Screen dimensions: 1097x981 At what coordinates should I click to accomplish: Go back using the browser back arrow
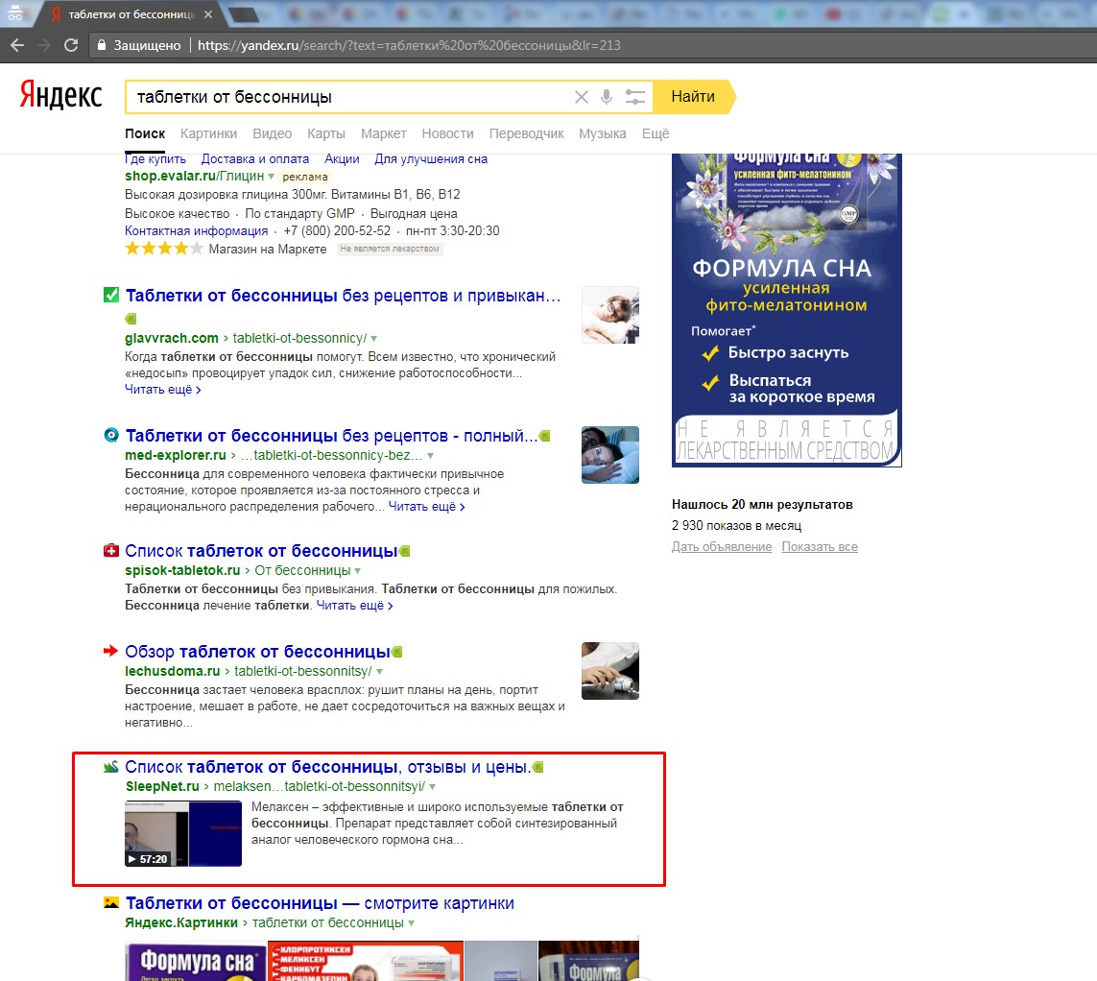(x=17, y=45)
